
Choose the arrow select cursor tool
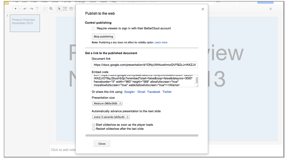point(59,9)
